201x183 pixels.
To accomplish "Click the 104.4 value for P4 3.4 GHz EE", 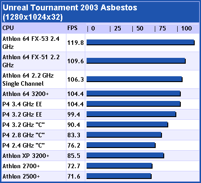I will click(x=75, y=104).
